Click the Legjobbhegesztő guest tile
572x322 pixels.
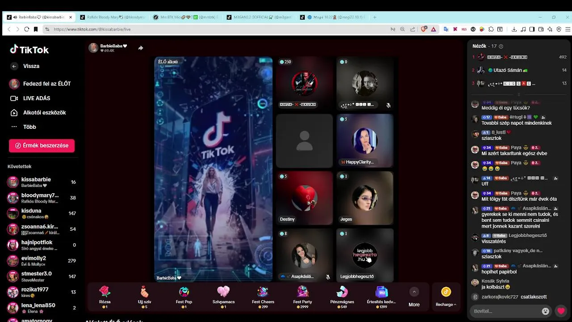pyautogui.click(x=365, y=255)
